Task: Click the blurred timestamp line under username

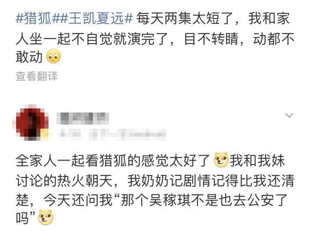Action: tap(112, 134)
